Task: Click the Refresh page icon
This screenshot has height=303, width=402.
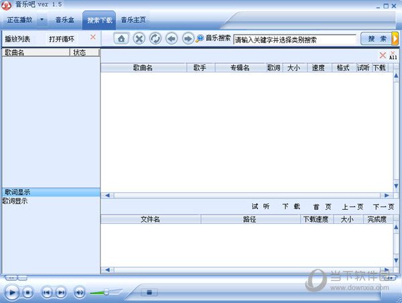Action: pos(155,39)
